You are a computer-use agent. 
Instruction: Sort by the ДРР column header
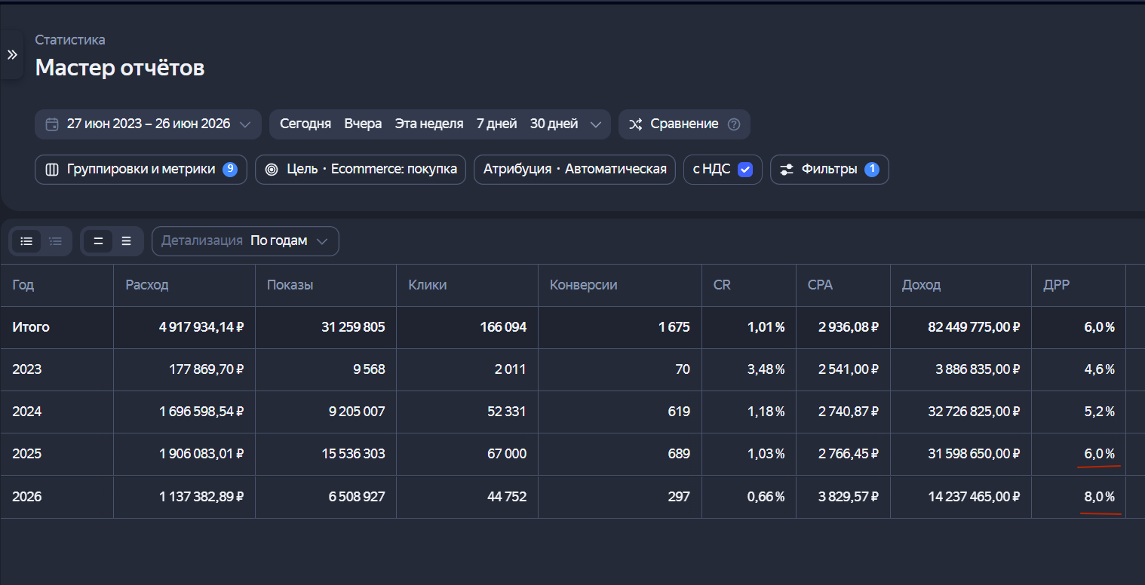[1056, 285]
